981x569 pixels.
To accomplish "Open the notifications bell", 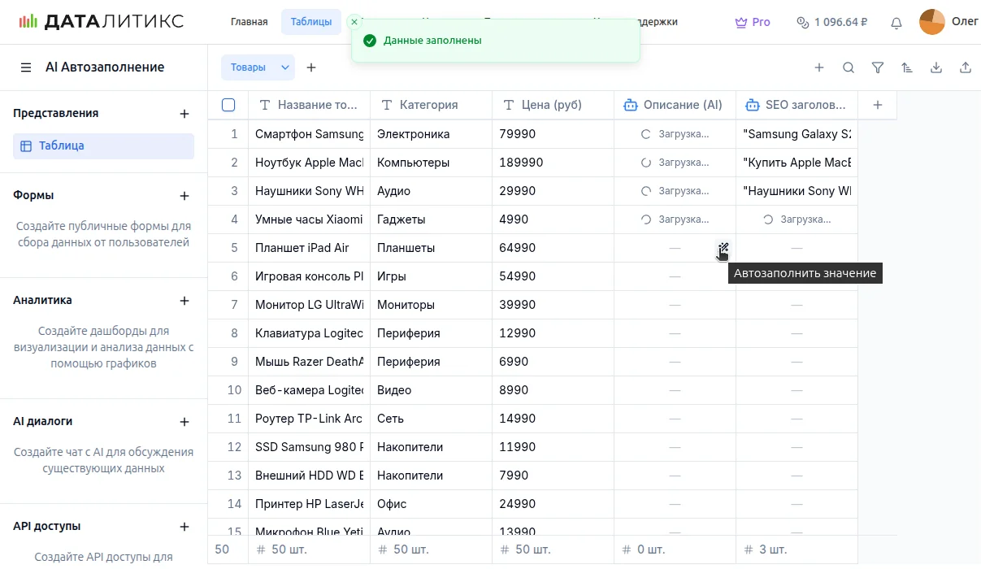I will click(896, 23).
